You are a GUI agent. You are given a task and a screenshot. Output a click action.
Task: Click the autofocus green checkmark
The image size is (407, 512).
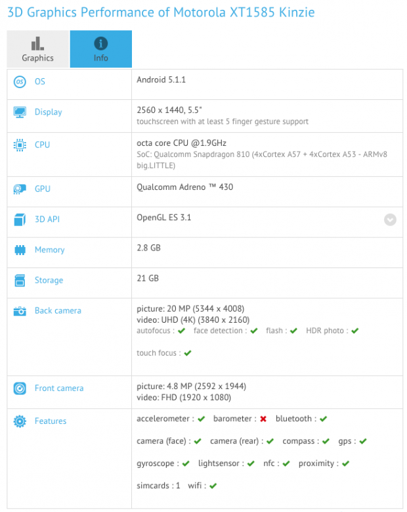pos(182,331)
